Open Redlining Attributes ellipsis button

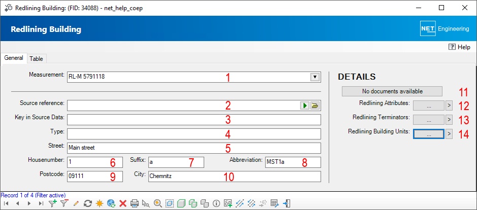[429, 106]
